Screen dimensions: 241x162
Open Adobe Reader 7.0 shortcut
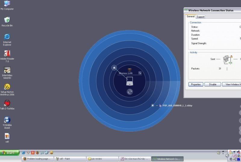tap(7, 53)
